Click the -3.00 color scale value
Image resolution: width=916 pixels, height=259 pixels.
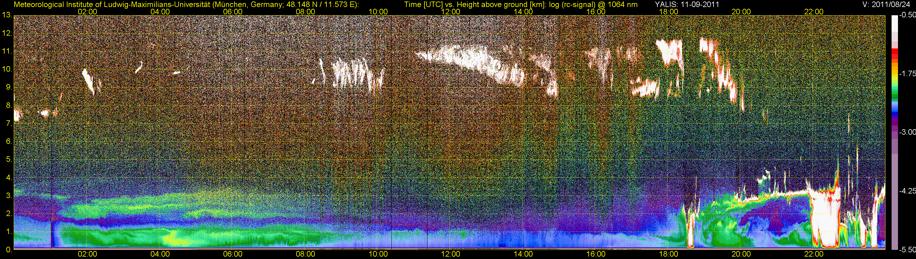[x=907, y=132]
